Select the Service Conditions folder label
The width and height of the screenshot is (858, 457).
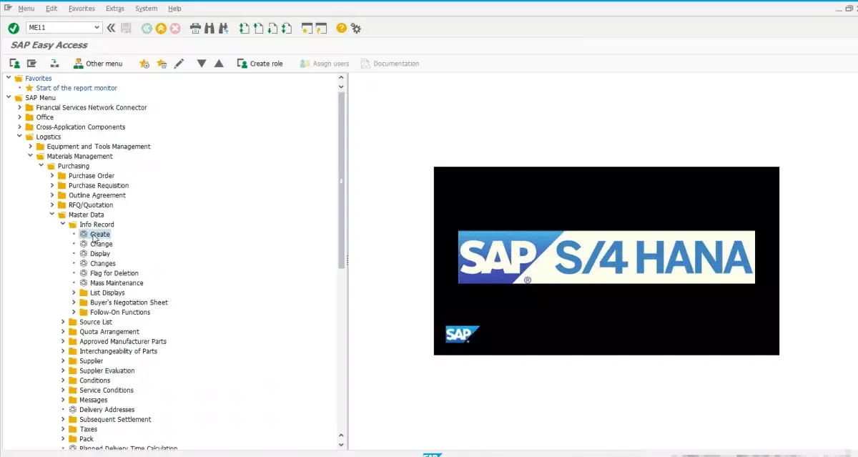click(x=107, y=390)
